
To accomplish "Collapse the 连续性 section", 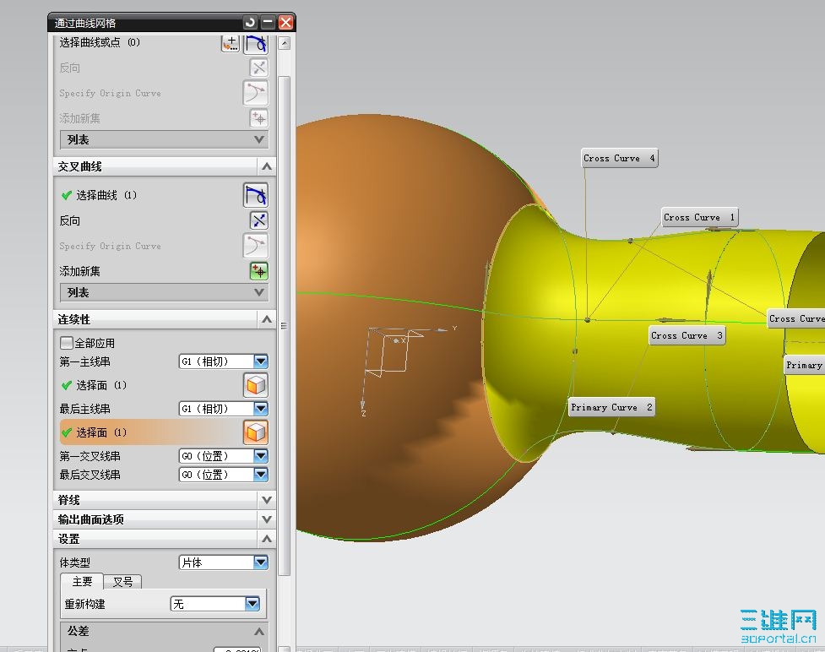I will [x=267, y=319].
